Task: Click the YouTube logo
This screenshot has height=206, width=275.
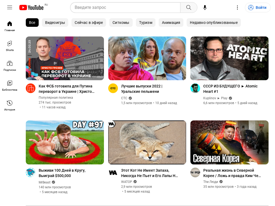Action: coord(31,8)
